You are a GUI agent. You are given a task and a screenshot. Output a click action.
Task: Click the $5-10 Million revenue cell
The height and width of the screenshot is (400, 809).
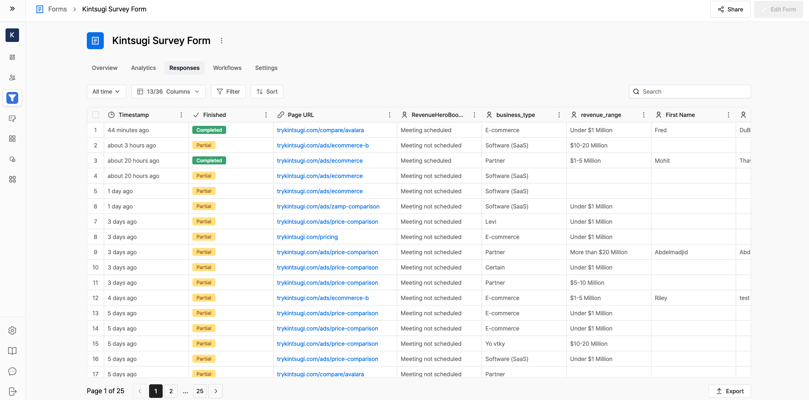609,283
